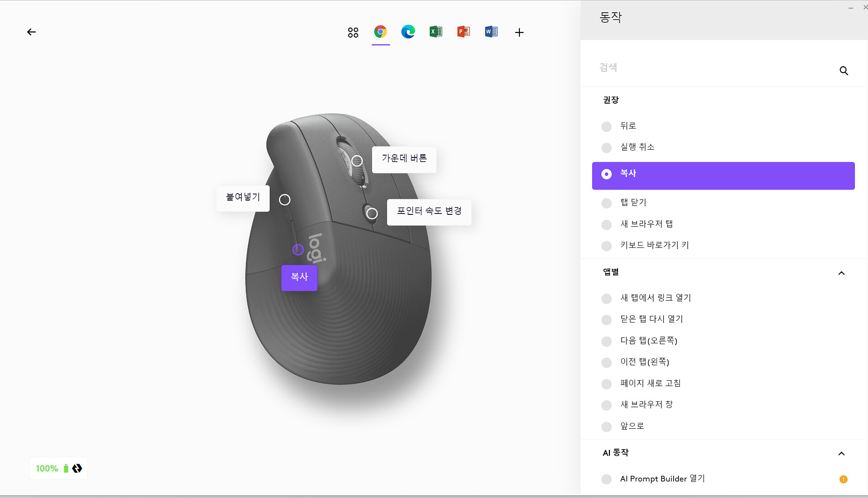The width and height of the screenshot is (868, 498).
Task: Select the PowerPoint app profile icon
Action: [x=463, y=32]
